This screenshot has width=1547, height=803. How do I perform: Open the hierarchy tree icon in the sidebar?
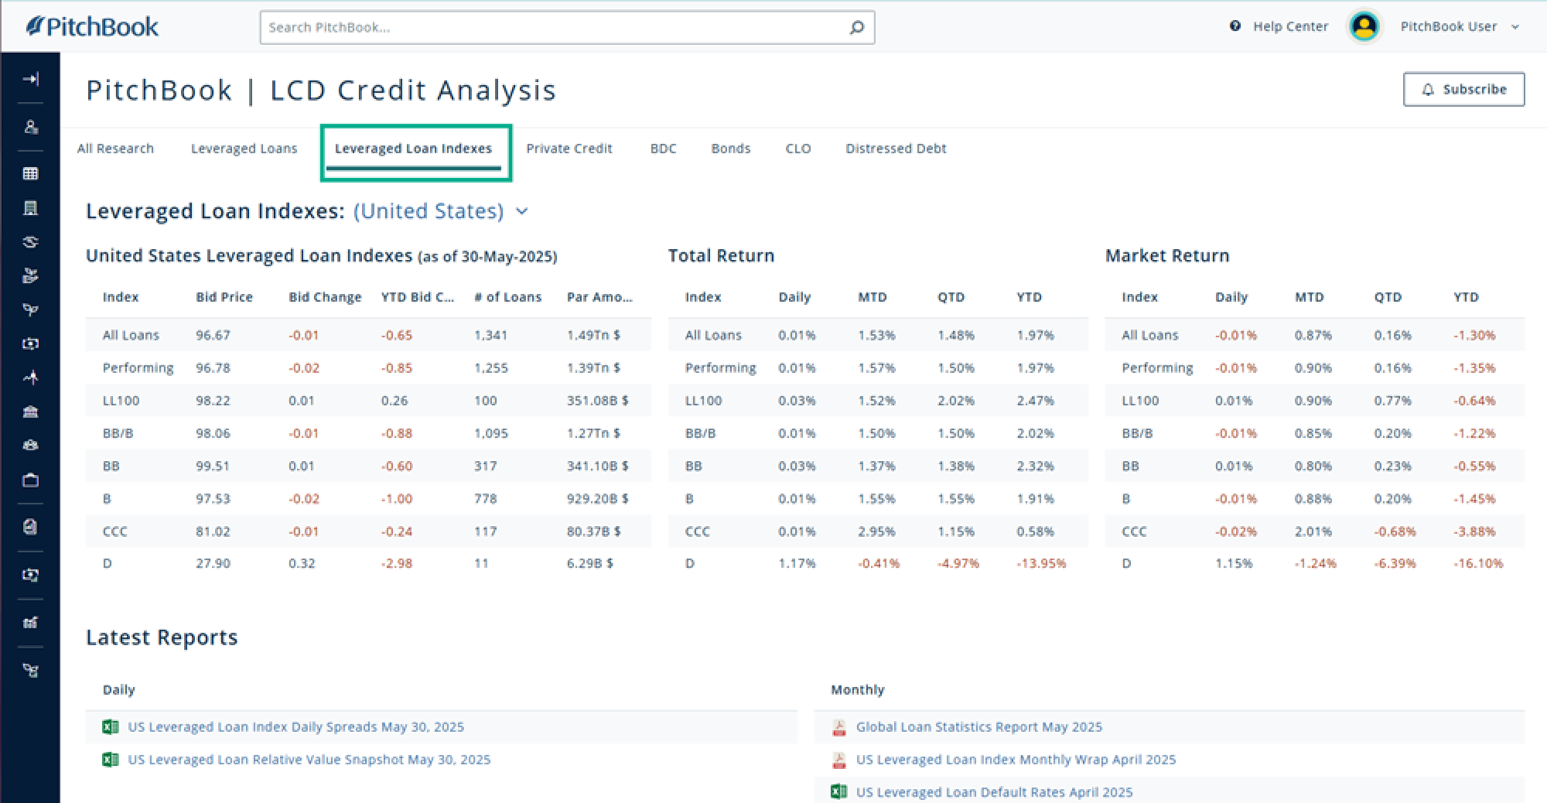31,670
